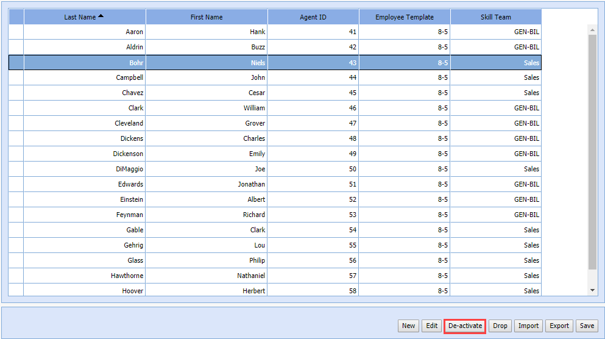Sort by Last Name column header
Image resolution: width=605 pixels, height=339 pixels.
coord(84,17)
